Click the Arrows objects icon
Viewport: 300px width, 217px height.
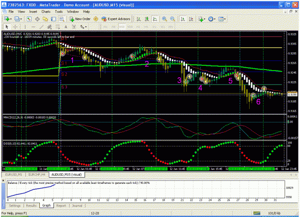coord(82,27)
